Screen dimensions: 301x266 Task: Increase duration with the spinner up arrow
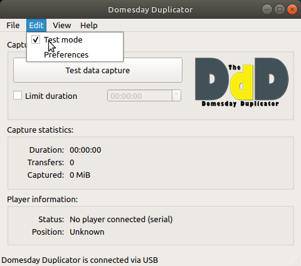[x=176, y=93]
